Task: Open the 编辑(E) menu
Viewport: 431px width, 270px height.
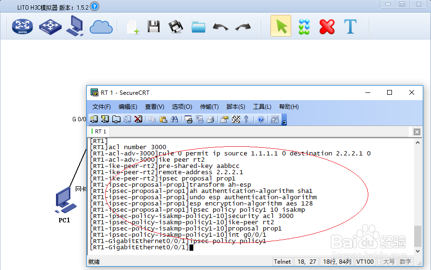Action: click(128, 107)
